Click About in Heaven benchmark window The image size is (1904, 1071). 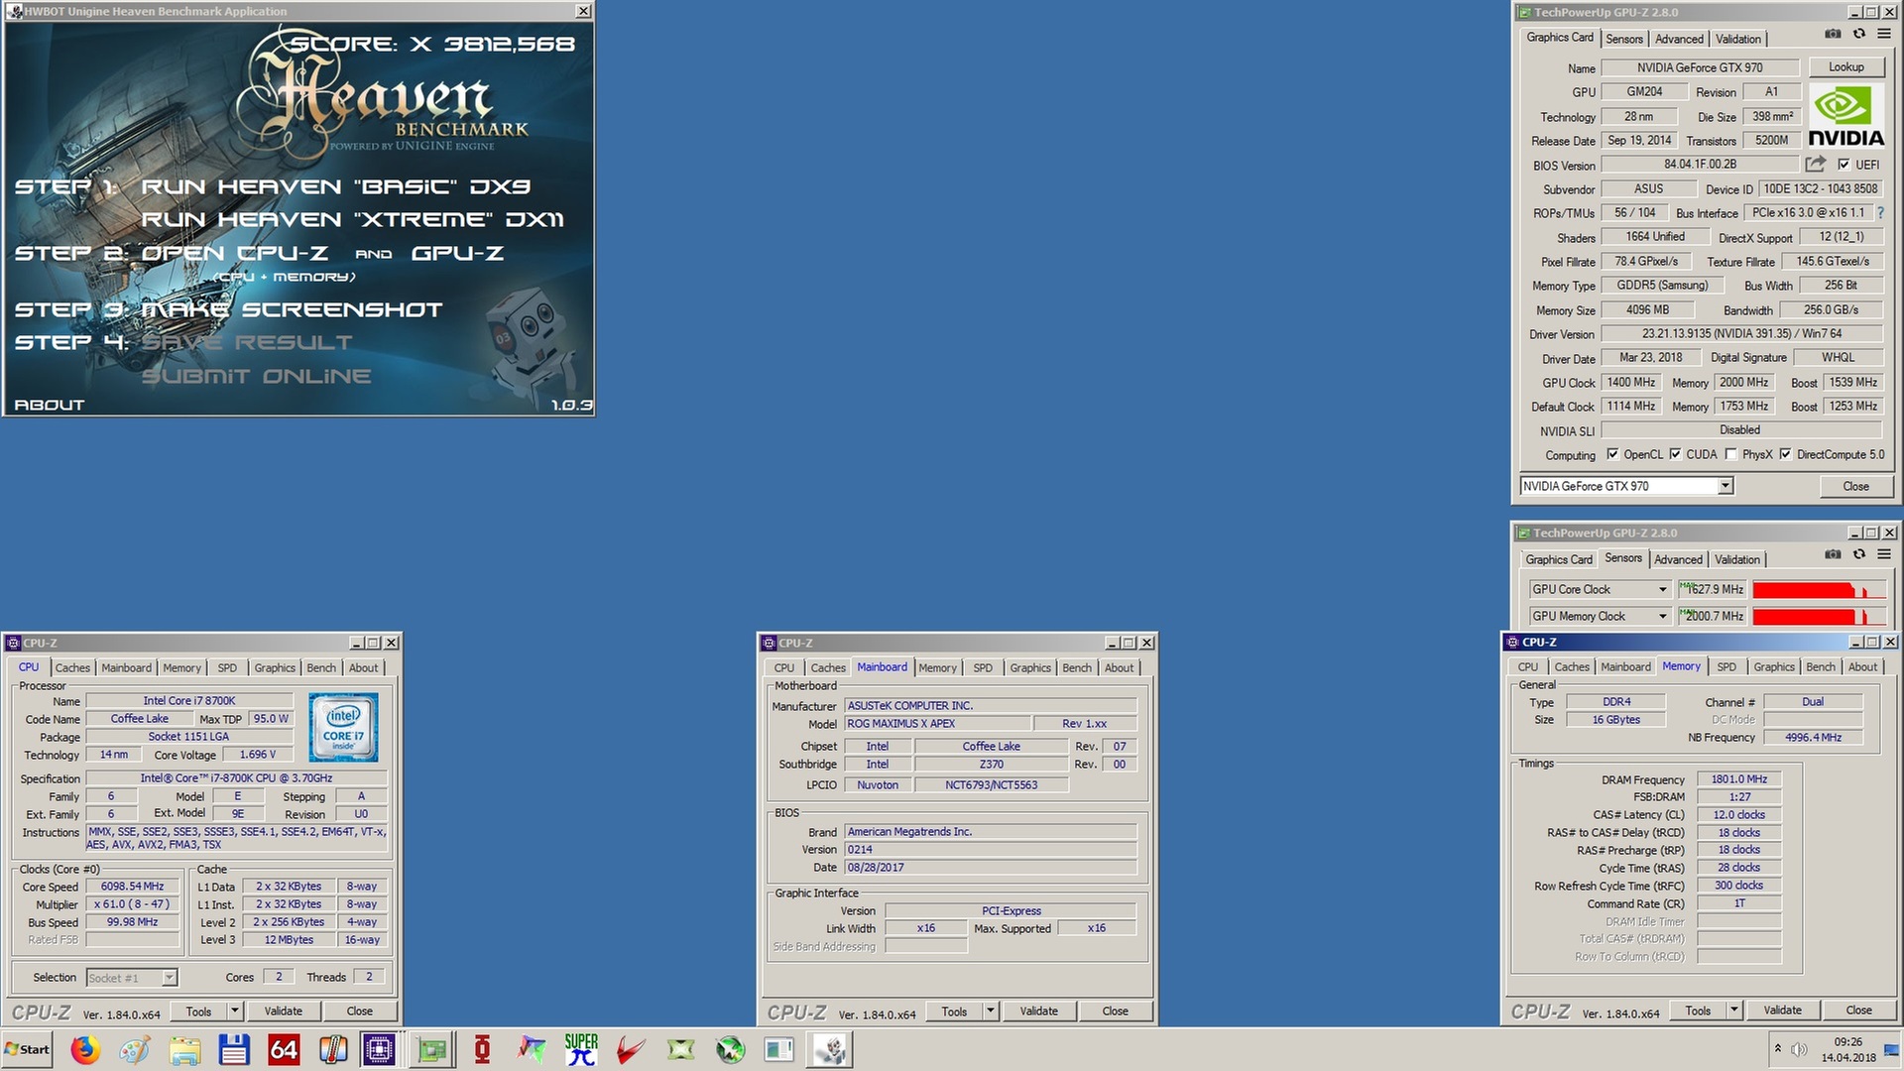[50, 405]
